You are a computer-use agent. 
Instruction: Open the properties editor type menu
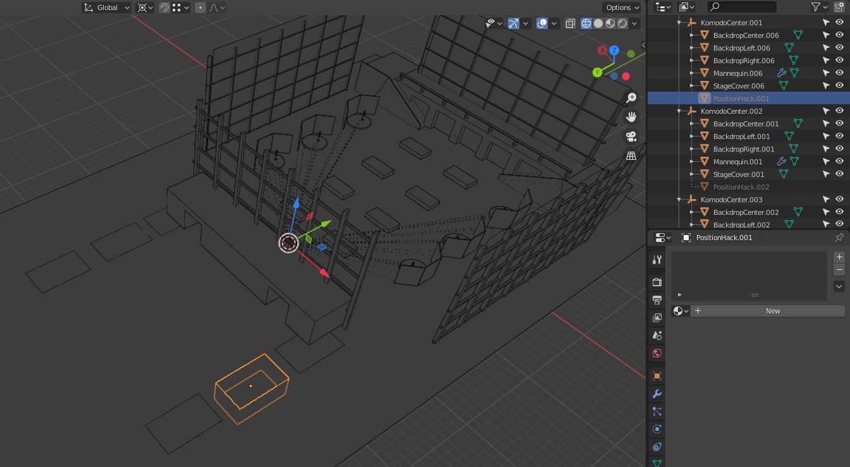point(663,238)
